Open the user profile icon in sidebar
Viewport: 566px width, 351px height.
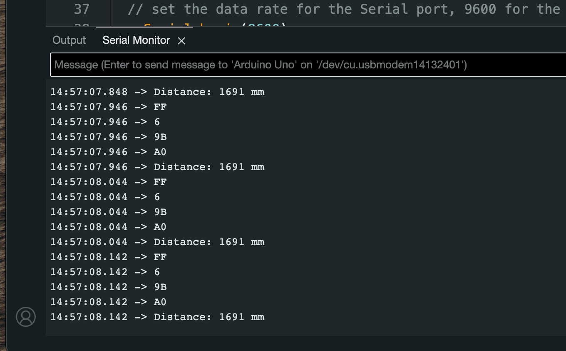pos(26,317)
